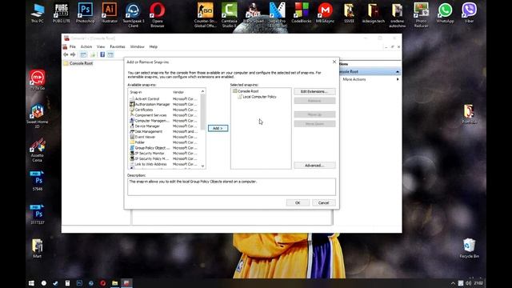512x288 pixels.
Task: Open TeamSpeak 3 Client shortcut
Action: [x=134, y=15]
